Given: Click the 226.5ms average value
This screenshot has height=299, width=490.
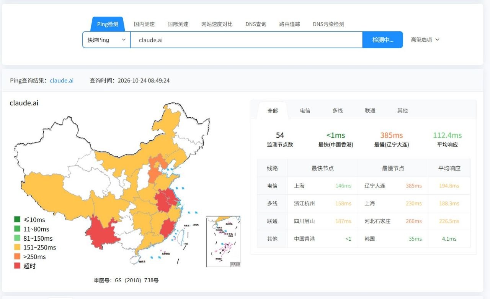Looking at the screenshot, I should (x=449, y=221).
